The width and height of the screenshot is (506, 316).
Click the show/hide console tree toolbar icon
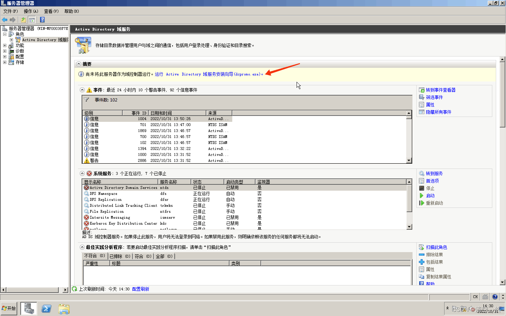pyautogui.click(x=32, y=20)
